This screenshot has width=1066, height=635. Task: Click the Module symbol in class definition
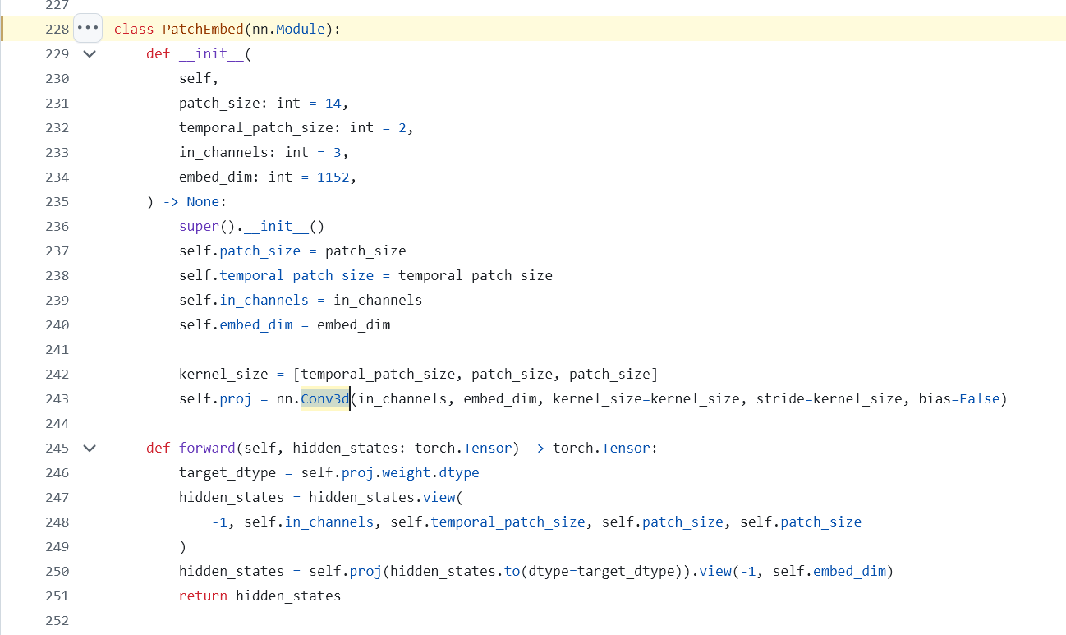[x=301, y=29]
